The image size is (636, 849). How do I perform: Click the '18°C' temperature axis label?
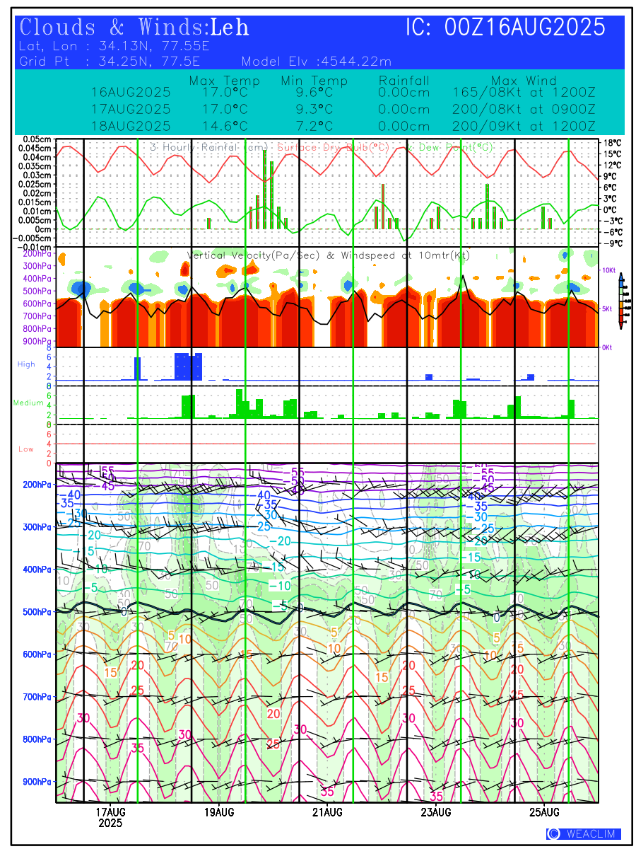point(612,142)
